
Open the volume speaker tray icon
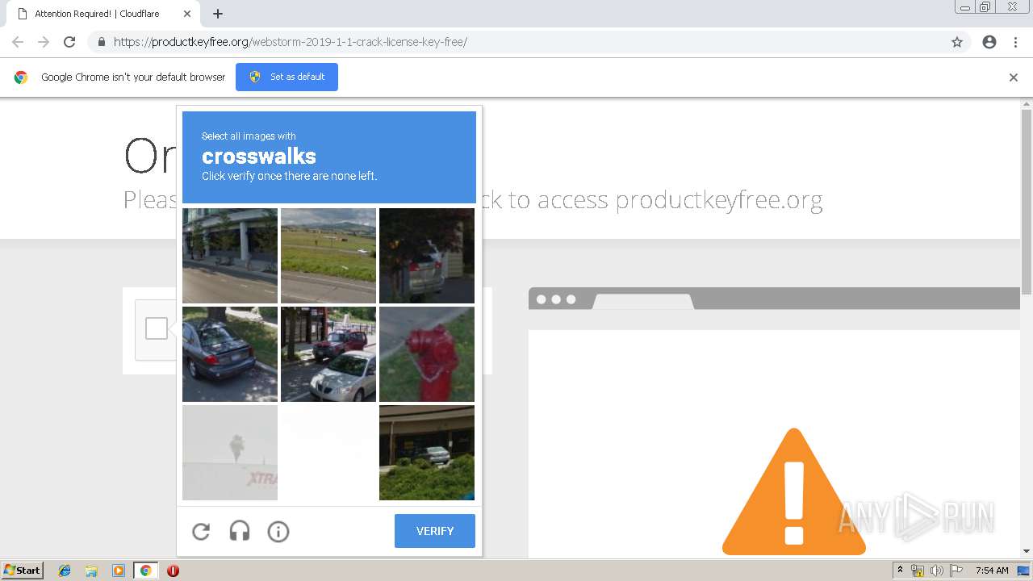pos(936,571)
